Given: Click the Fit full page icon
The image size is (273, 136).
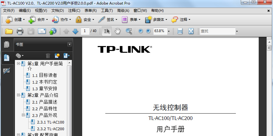Looking at the screenshot, I should pyautogui.click(x=191, y=31).
